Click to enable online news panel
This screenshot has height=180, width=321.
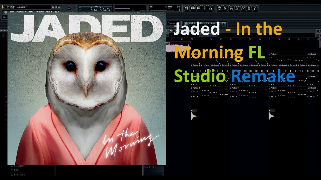202,23
